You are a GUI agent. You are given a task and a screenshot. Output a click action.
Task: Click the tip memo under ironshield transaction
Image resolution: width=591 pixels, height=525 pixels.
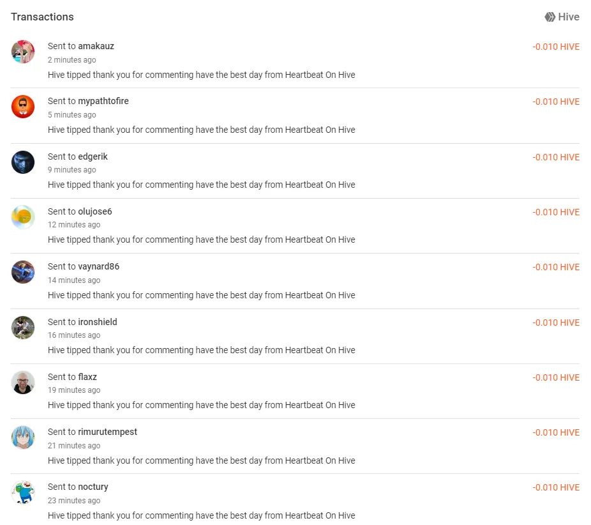[202, 351]
